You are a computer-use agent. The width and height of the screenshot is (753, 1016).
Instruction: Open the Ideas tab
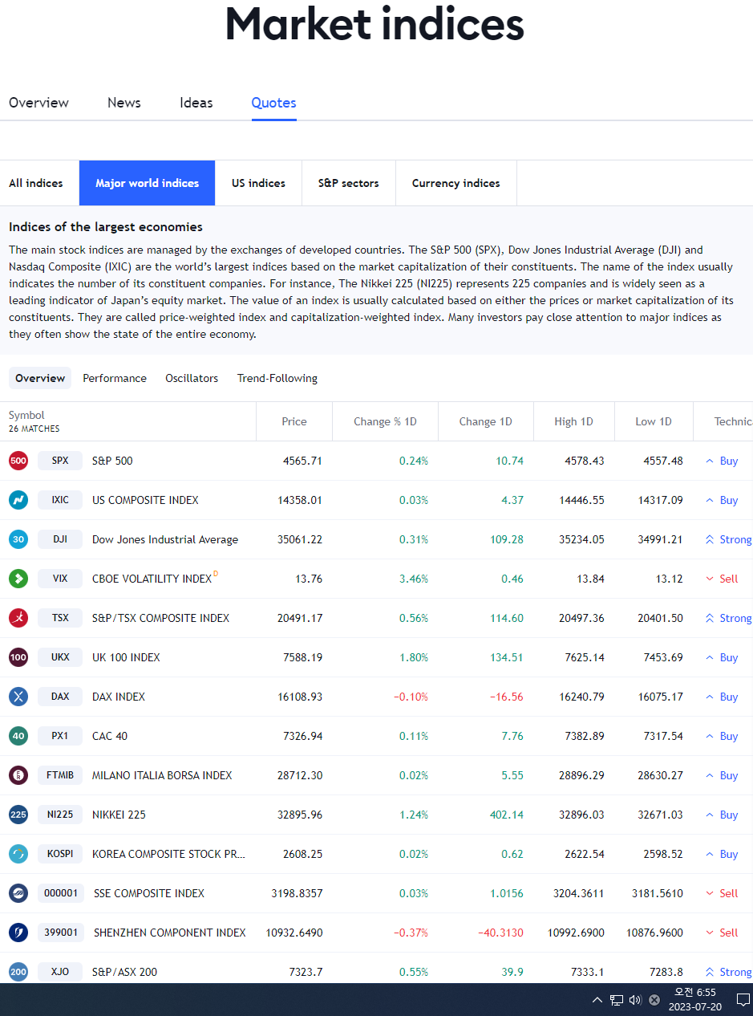pyautogui.click(x=196, y=103)
